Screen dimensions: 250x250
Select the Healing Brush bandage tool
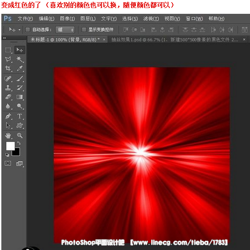point(8,78)
